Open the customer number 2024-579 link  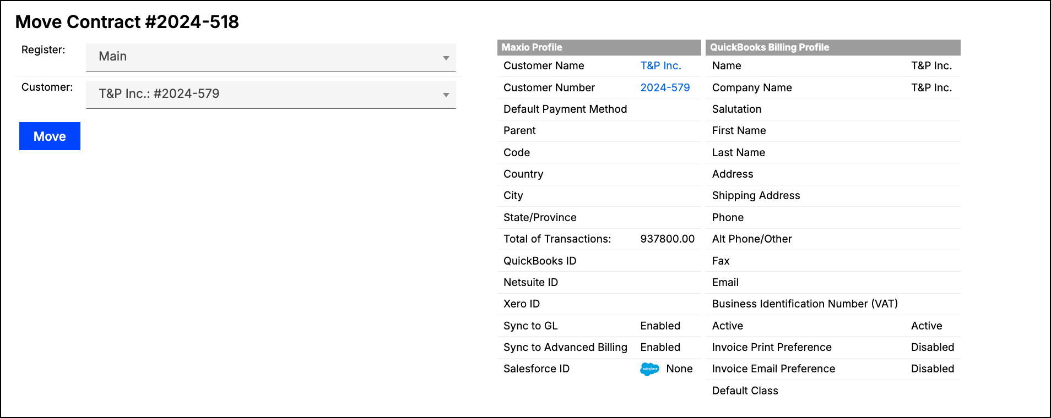(x=665, y=87)
